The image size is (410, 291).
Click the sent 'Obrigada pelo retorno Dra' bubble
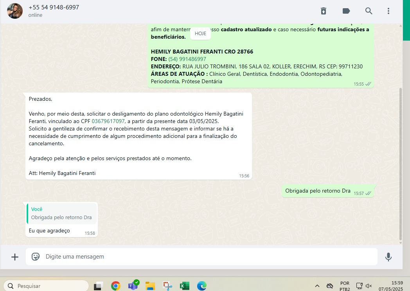(328, 191)
